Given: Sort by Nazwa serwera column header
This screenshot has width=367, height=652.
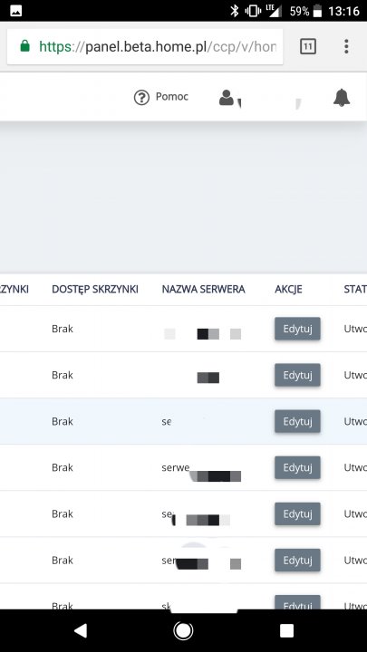Looking at the screenshot, I should coord(204,290).
